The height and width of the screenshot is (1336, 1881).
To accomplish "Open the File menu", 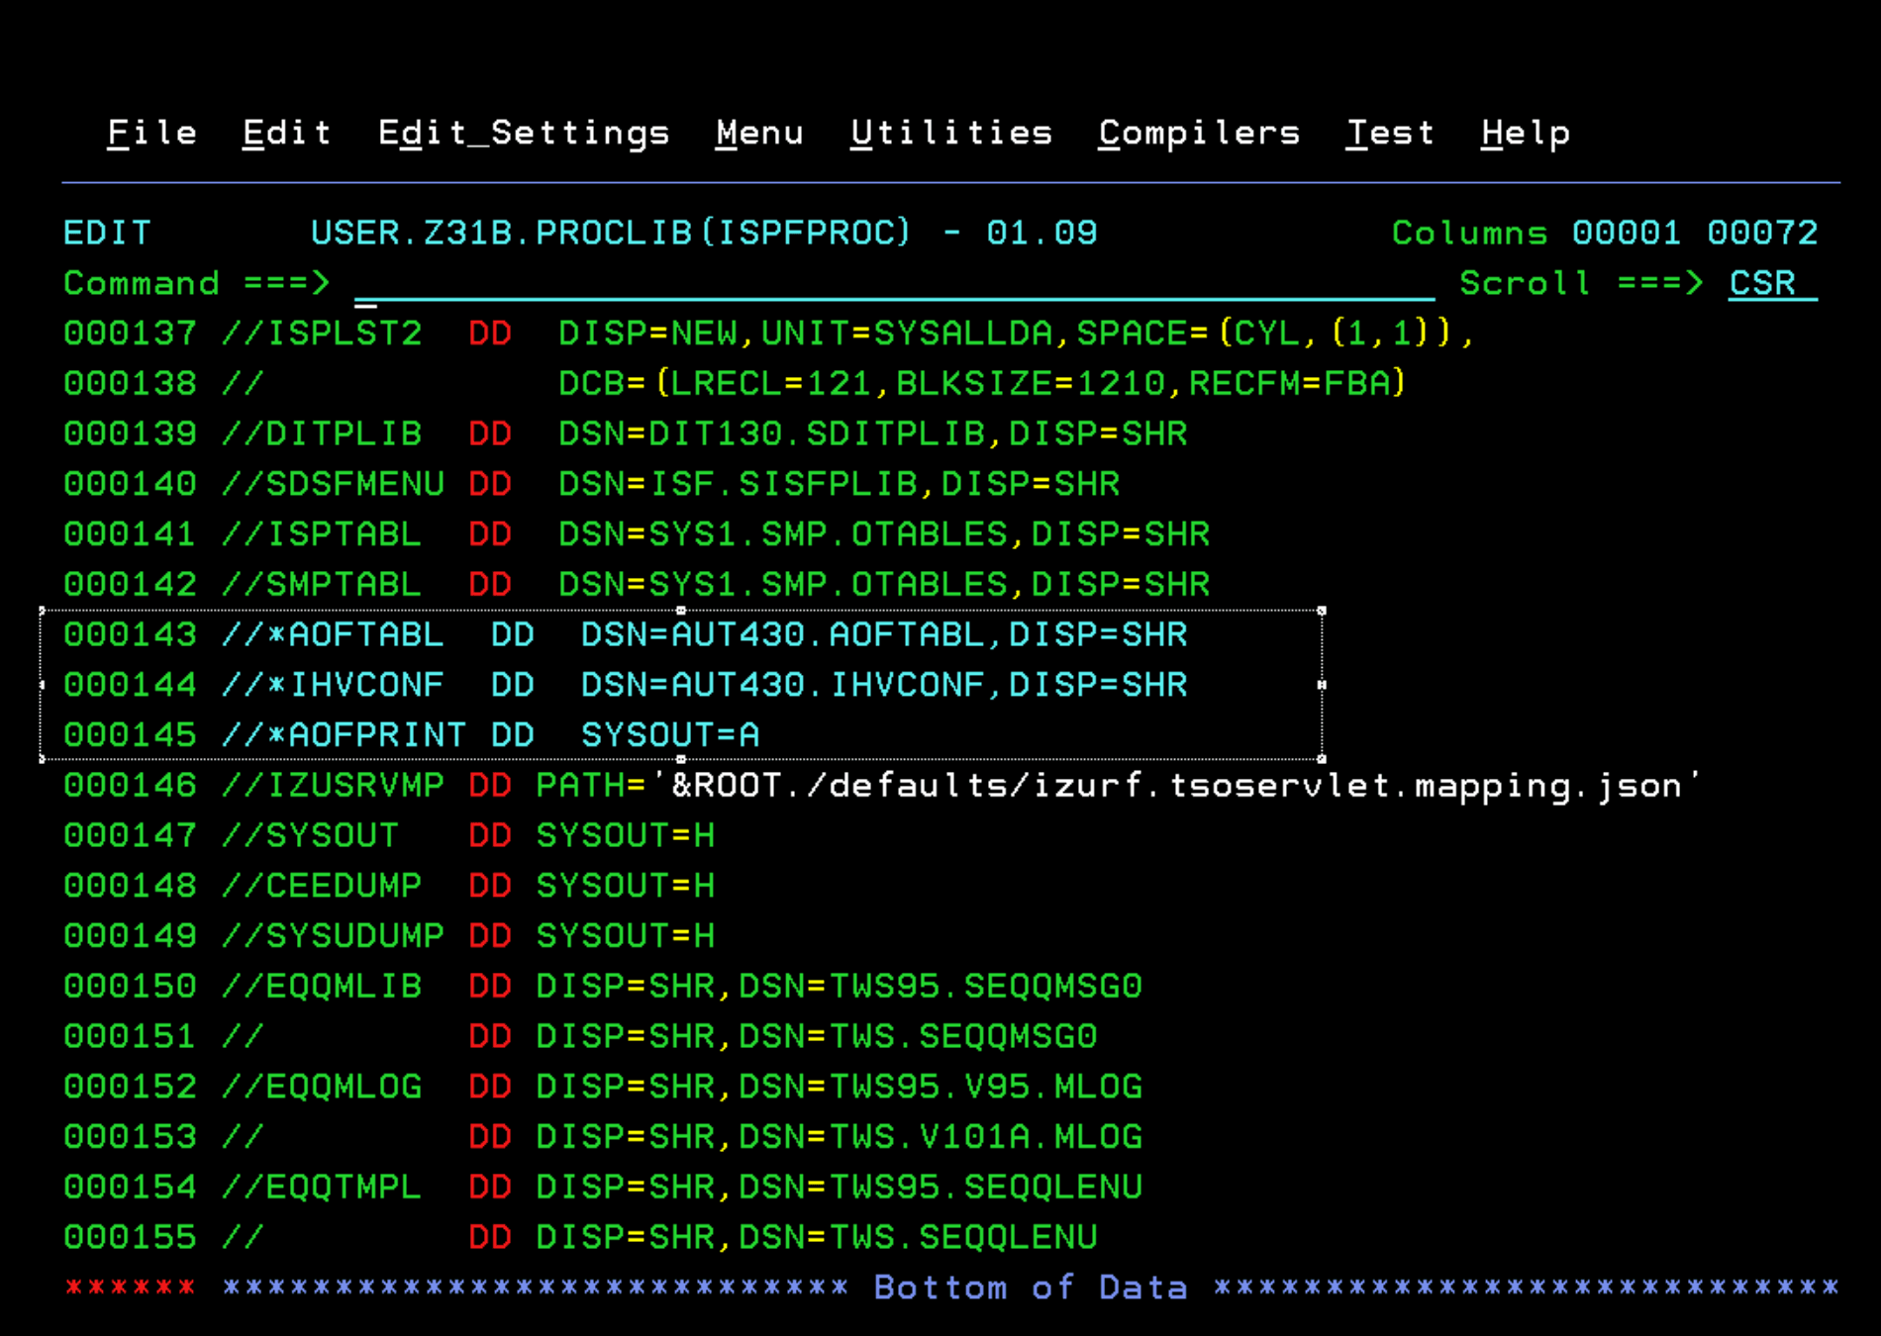I will pyautogui.click(x=151, y=133).
